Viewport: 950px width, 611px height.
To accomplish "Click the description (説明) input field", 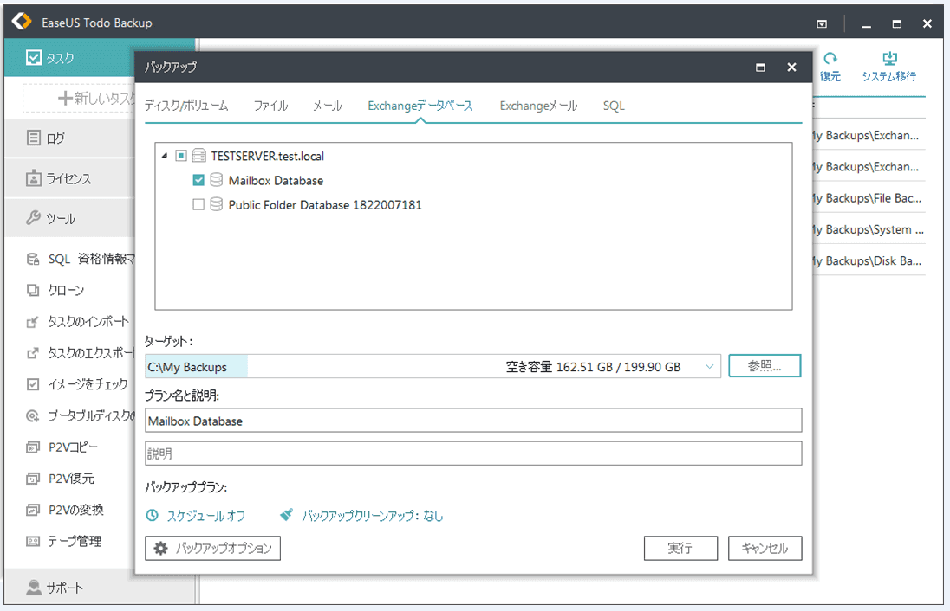I will 473,453.
